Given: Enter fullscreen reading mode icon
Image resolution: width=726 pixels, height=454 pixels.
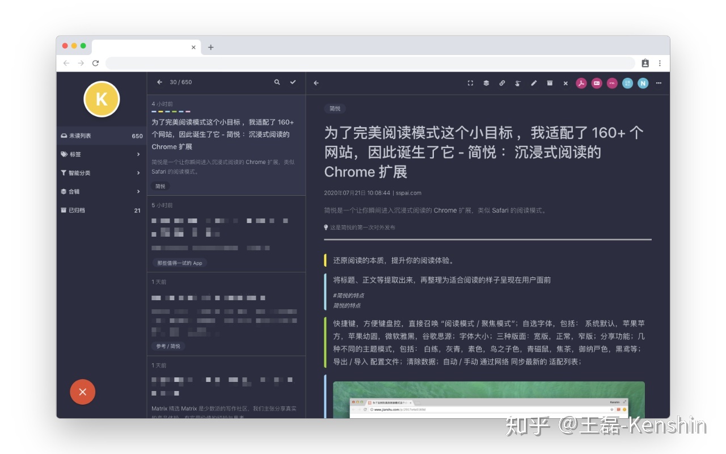Looking at the screenshot, I should [x=470, y=83].
